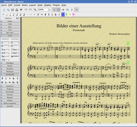Viewport: 137px width, 127px height.
Task: Apply natural from note toolbar
Action: coord(49,15)
